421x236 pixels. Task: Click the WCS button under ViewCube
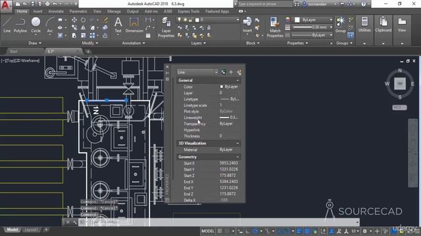coord(399,108)
